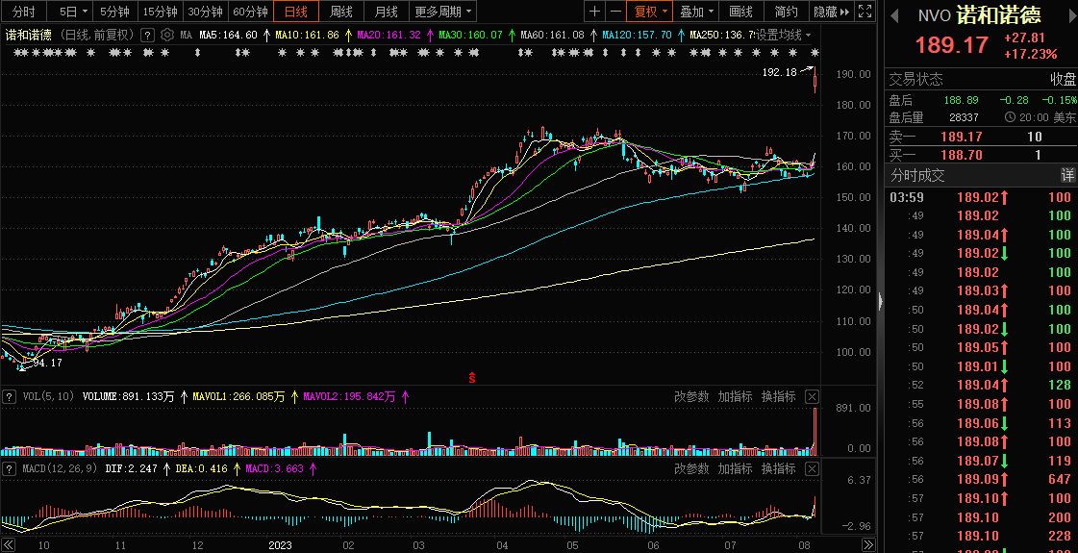Click the zoom in plus icon
The image size is (1078, 553).
[595, 12]
